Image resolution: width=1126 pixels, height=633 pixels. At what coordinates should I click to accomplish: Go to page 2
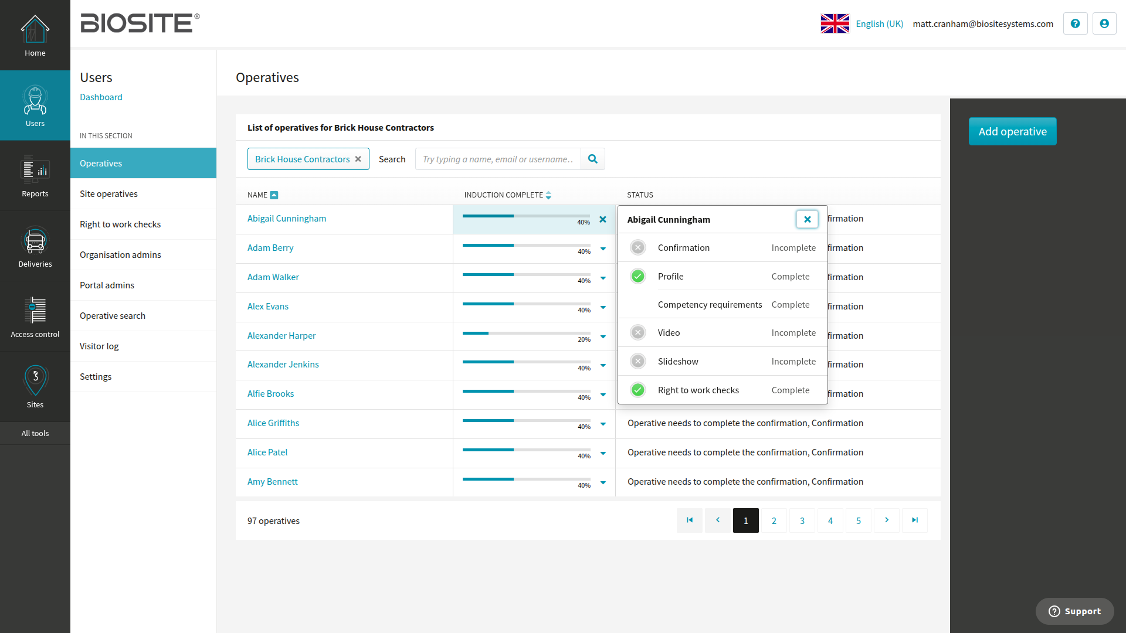coord(774,520)
